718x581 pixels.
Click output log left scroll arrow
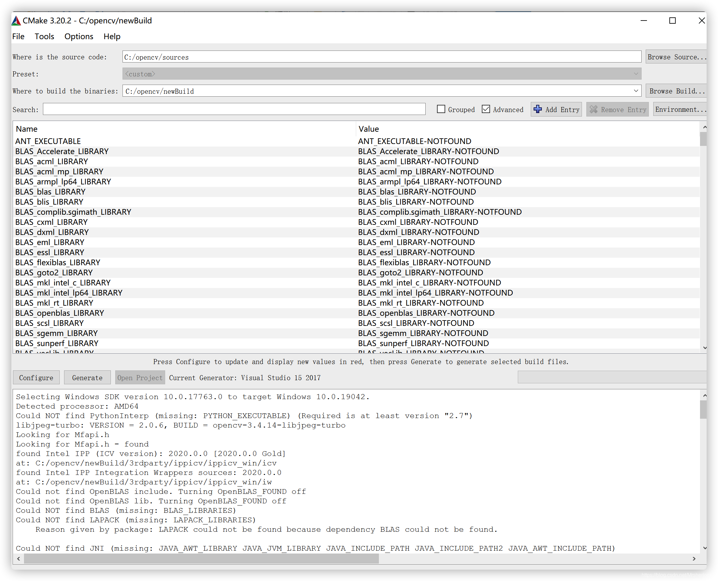pos(19,559)
